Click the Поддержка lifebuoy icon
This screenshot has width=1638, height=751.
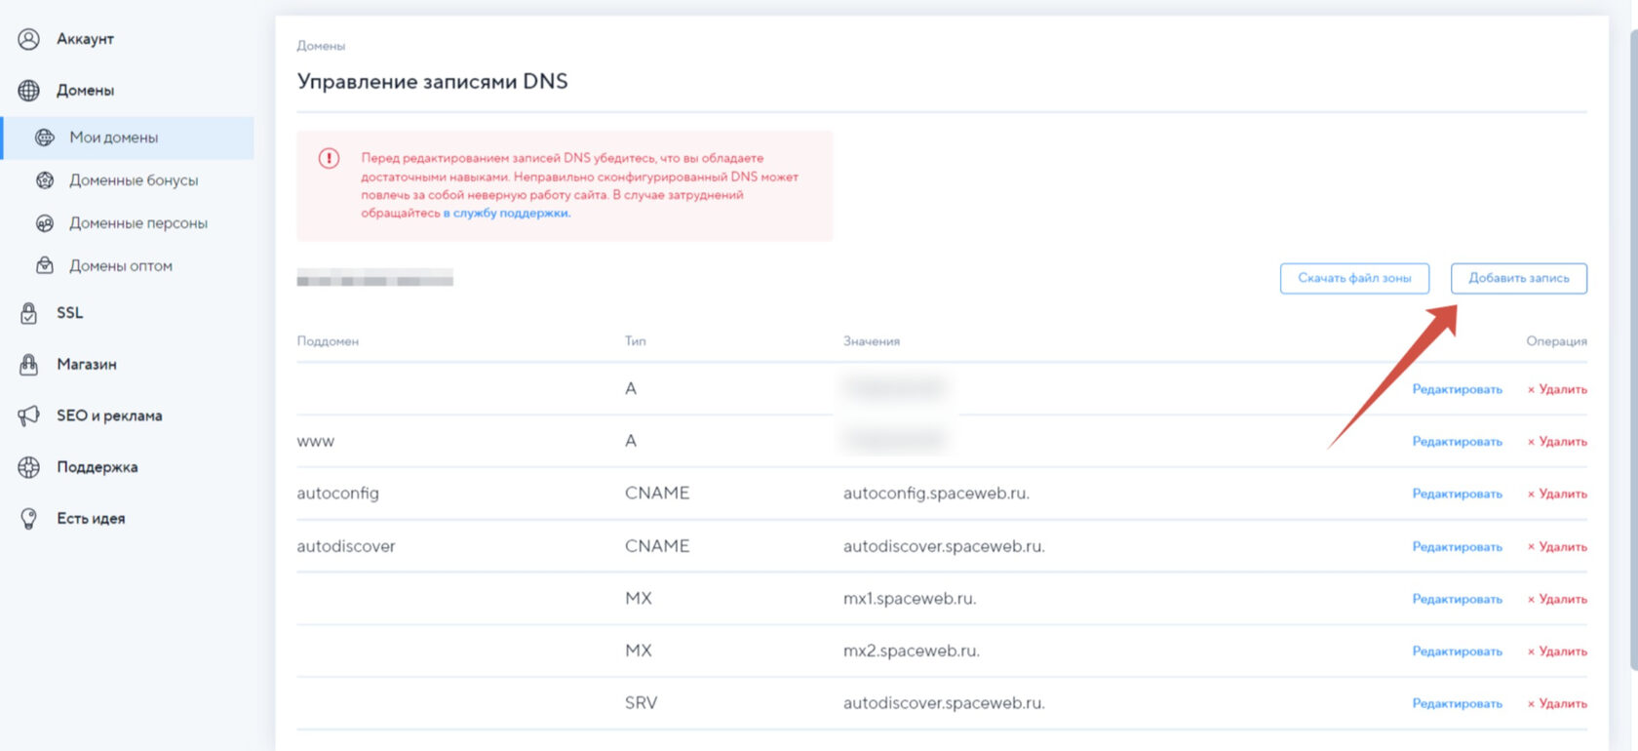pos(29,467)
